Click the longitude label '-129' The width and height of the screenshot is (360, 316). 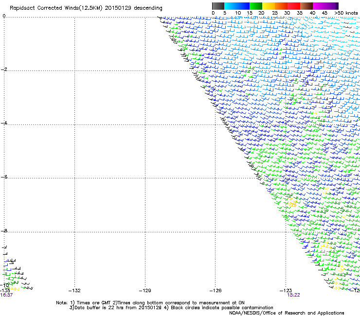145,291
